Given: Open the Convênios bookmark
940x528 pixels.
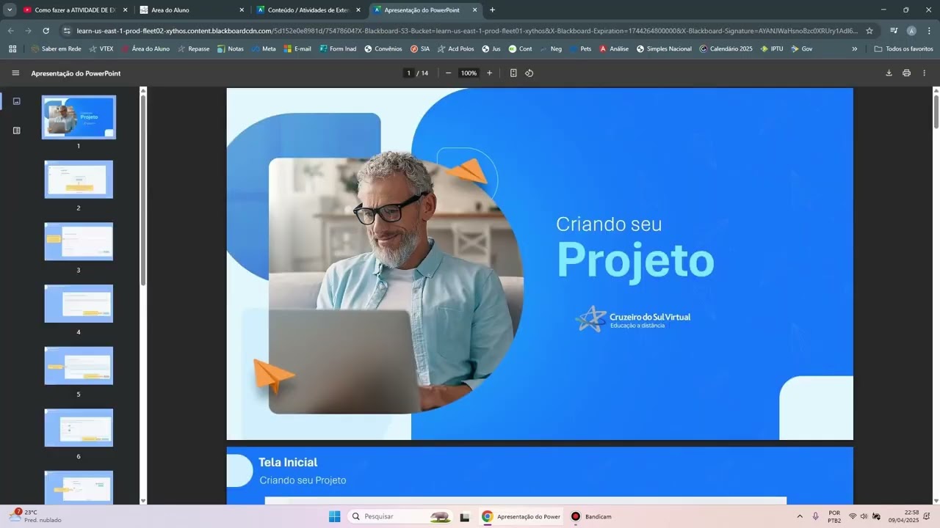Looking at the screenshot, I should click(383, 49).
